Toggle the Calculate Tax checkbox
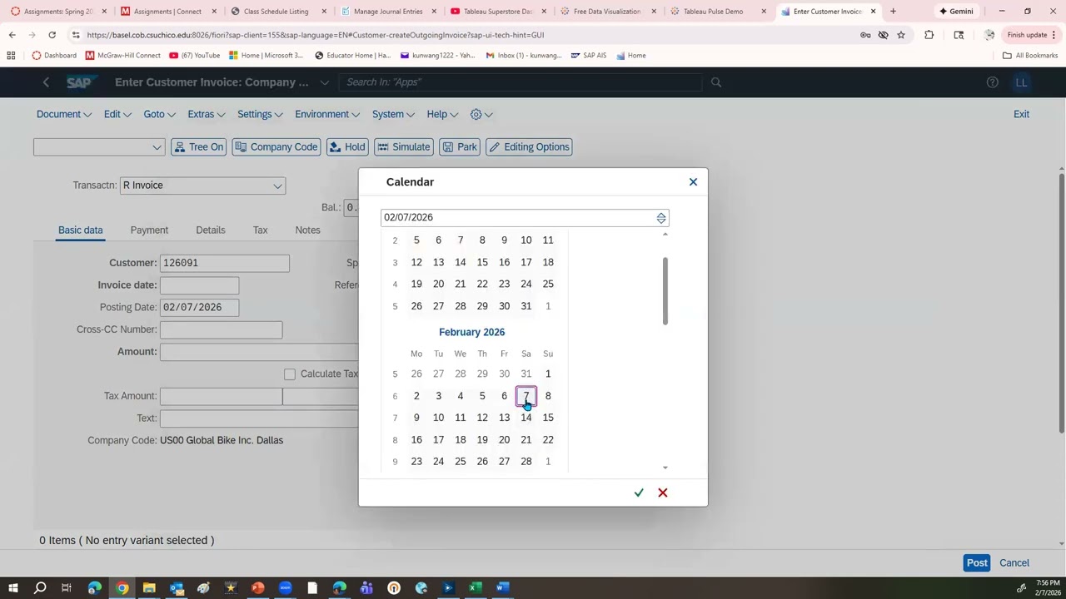The height and width of the screenshot is (599, 1066). 290,374
